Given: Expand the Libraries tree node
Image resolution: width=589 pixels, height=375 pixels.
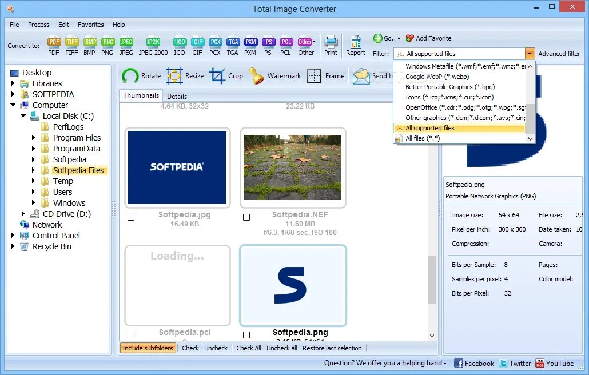Looking at the screenshot, I should [13, 83].
